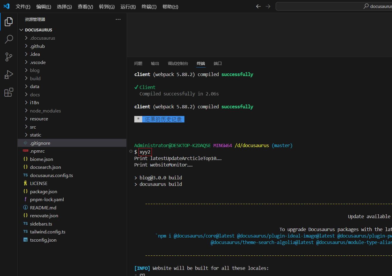This screenshot has width=392, height=276.
Task: Open the 终端(T) menu
Action: coord(149,6)
